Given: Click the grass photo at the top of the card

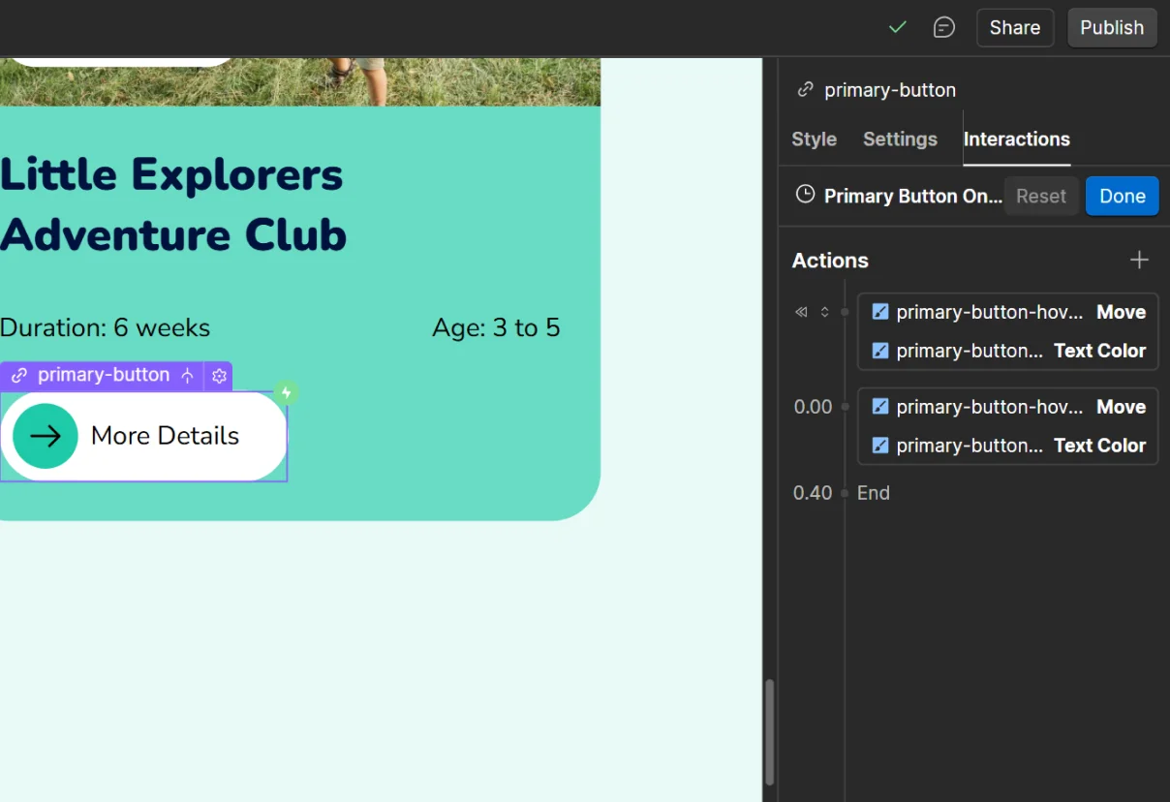Looking at the screenshot, I should [300, 81].
